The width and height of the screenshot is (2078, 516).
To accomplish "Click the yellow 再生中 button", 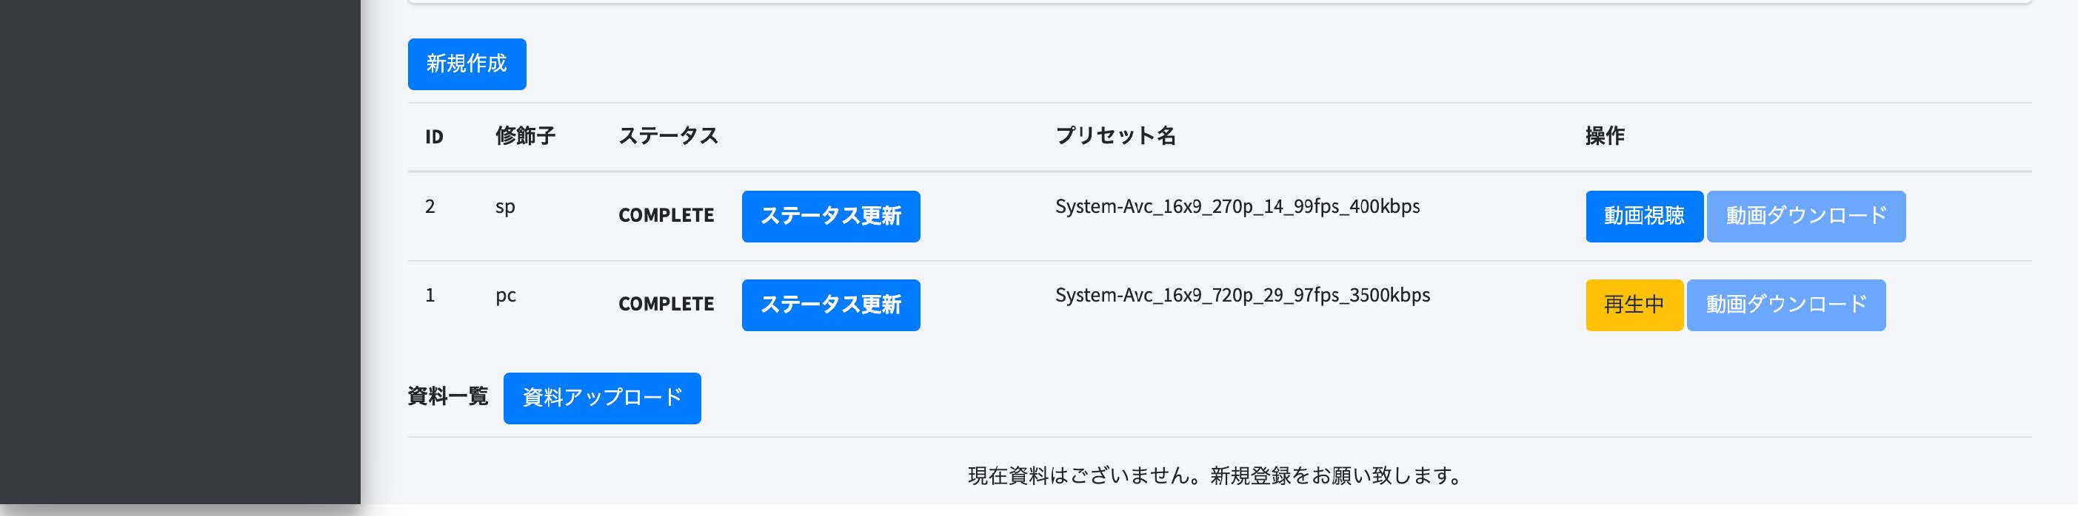I will (x=1634, y=305).
